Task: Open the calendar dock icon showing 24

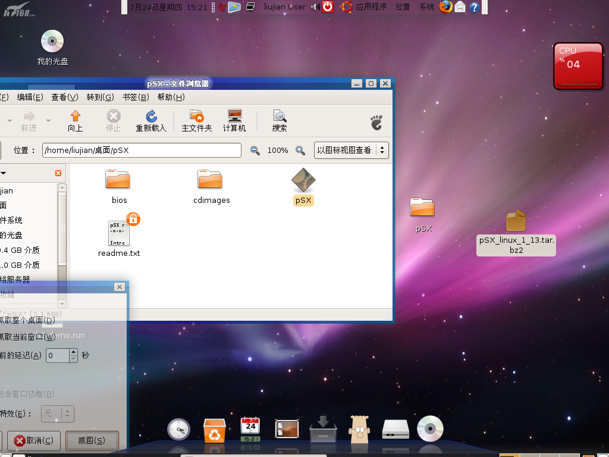Action: pyautogui.click(x=250, y=429)
